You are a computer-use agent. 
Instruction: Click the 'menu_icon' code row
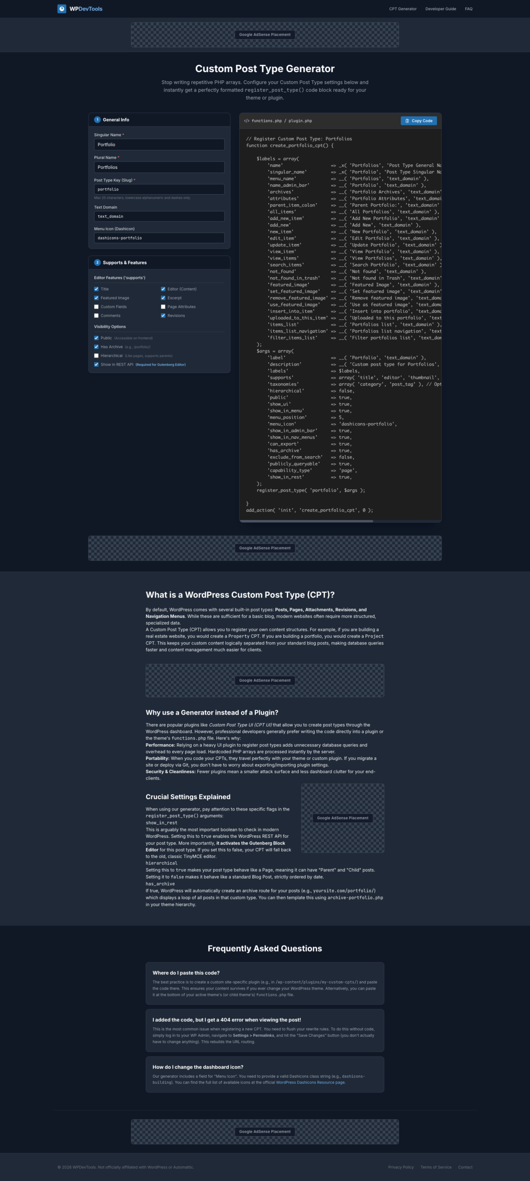[x=332, y=424]
